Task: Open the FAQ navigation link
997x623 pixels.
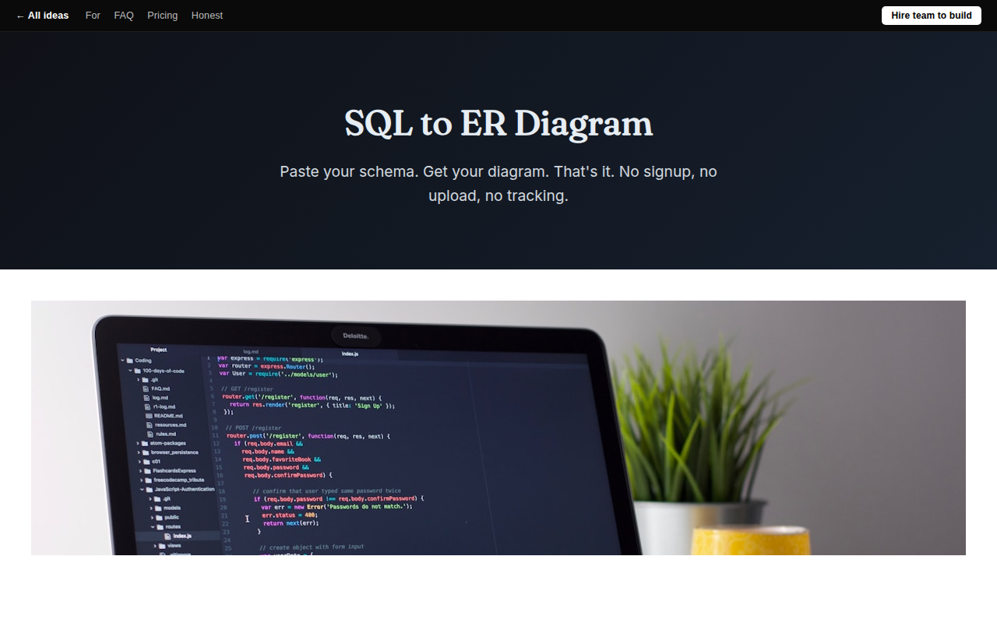Action: click(x=124, y=16)
